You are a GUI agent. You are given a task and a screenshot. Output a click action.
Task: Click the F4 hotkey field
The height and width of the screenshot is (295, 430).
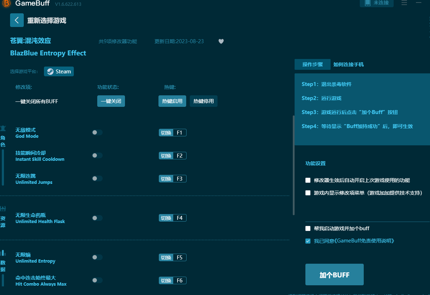[x=180, y=218]
